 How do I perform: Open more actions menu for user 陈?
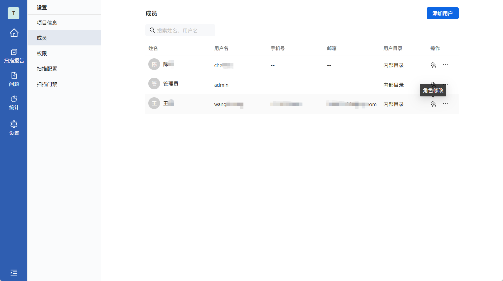point(445,65)
